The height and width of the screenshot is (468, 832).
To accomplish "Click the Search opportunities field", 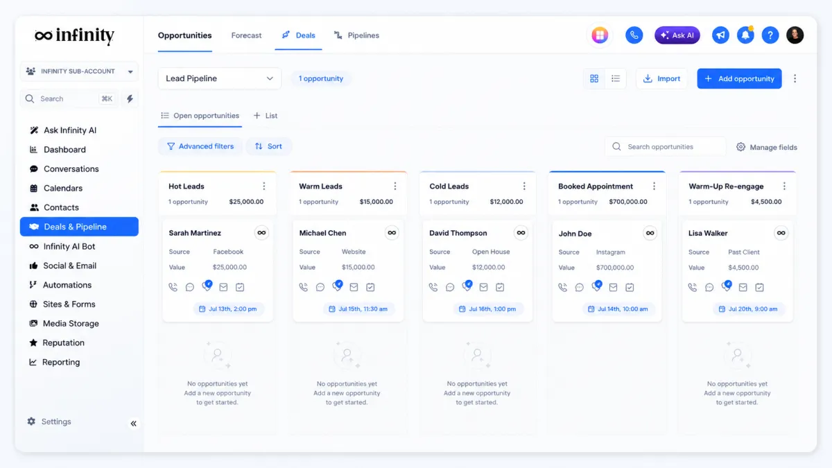I will point(666,147).
